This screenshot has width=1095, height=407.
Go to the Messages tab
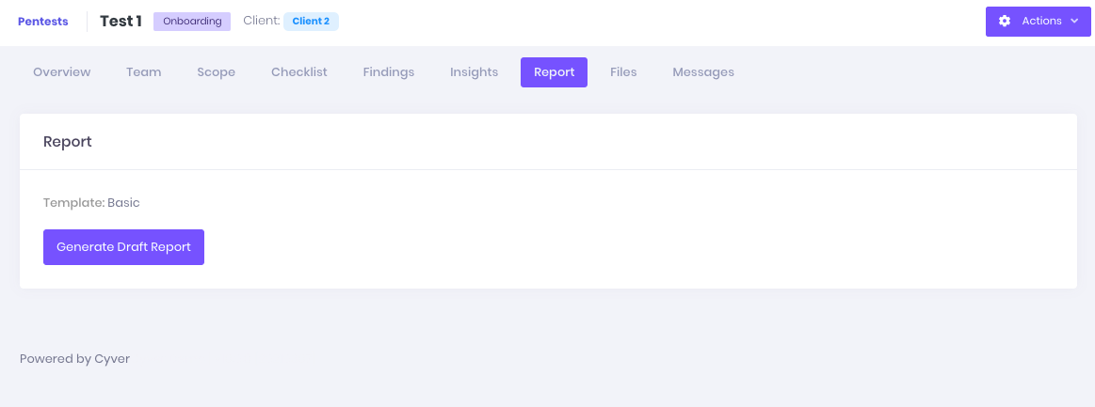(703, 72)
